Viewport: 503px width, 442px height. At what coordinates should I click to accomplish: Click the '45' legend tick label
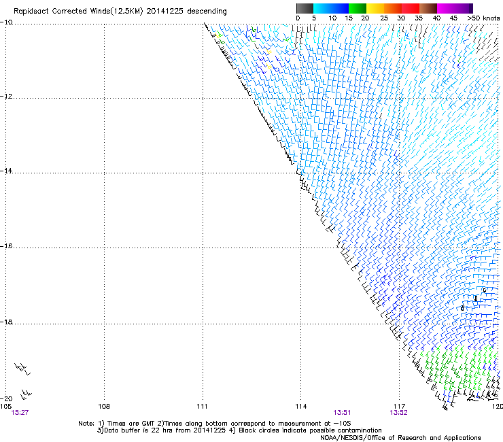453,18
